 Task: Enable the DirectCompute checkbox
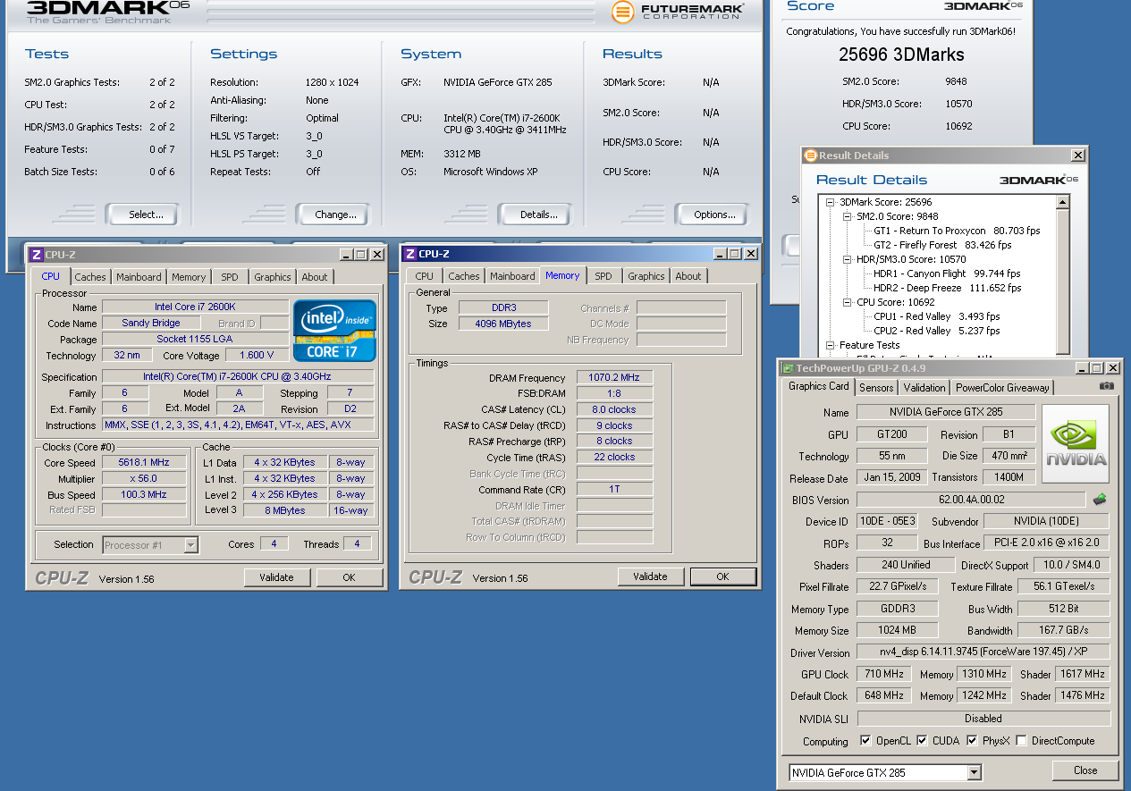tap(1021, 741)
